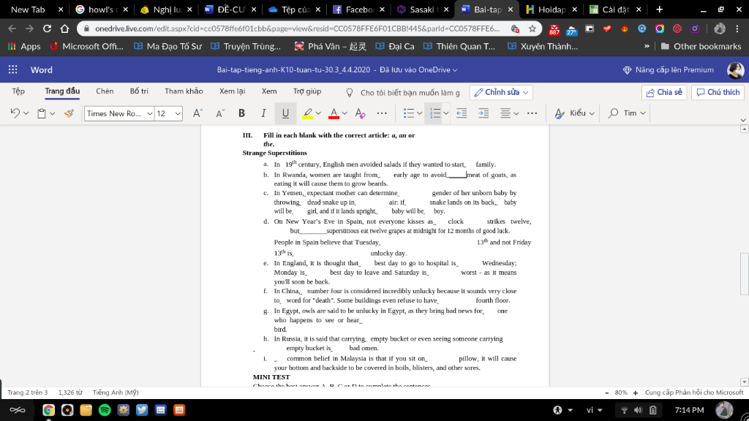
Task: Open the Tệp menu tab
Action: (x=18, y=91)
